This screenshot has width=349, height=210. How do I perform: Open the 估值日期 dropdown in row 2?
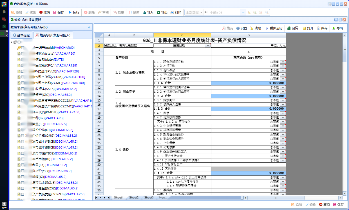click(208, 46)
